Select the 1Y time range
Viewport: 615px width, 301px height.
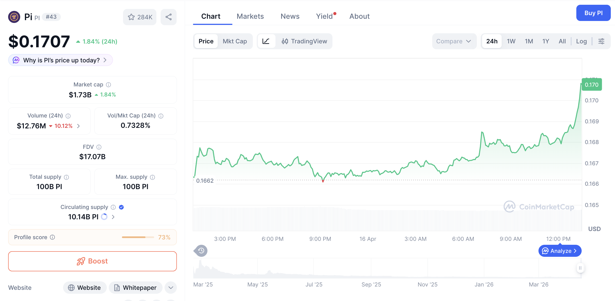(545, 41)
